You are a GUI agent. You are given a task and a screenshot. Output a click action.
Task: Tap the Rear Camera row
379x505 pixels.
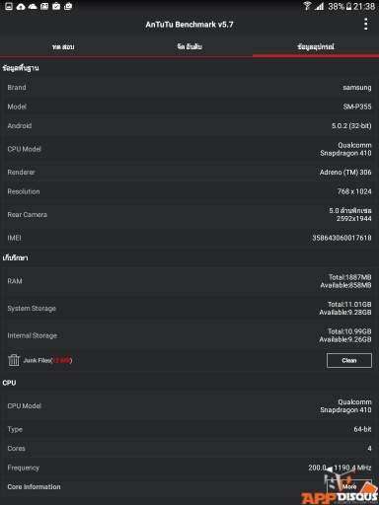click(x=189, y=214)
